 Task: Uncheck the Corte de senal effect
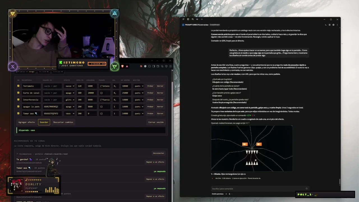(x=19, y=93)
